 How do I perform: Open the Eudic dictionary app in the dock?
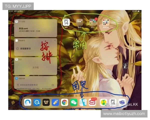[x=37, y=102]
